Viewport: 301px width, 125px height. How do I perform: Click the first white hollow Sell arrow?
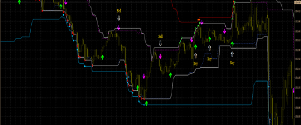click(x=119, y=18)
